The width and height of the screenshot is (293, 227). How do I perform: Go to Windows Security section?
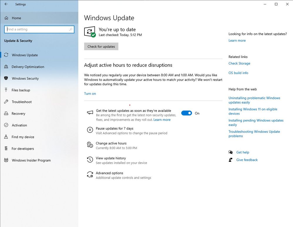[x=39, y=78]
